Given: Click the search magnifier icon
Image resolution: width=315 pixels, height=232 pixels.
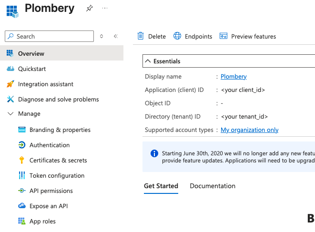Looking at the screenshot, I should (x=10, y=36).
